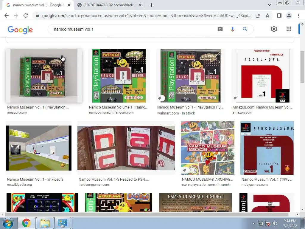Click namco-museum.fandom.com source text
Viewport: 305px width, 229px height.
click(x=111, y=112)
